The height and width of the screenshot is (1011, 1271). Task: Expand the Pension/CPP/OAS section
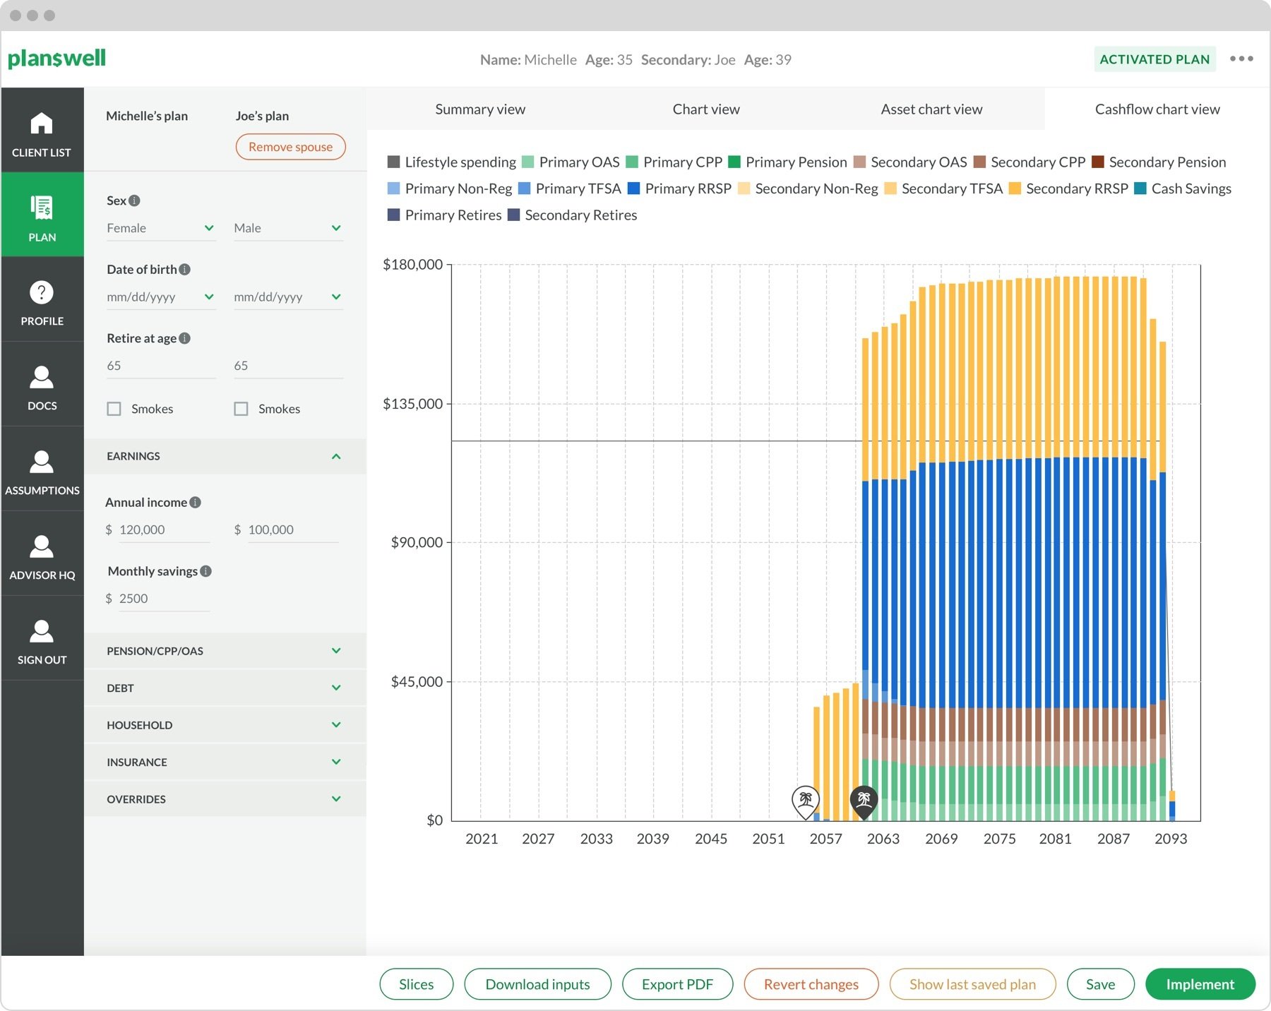[225, 651]
